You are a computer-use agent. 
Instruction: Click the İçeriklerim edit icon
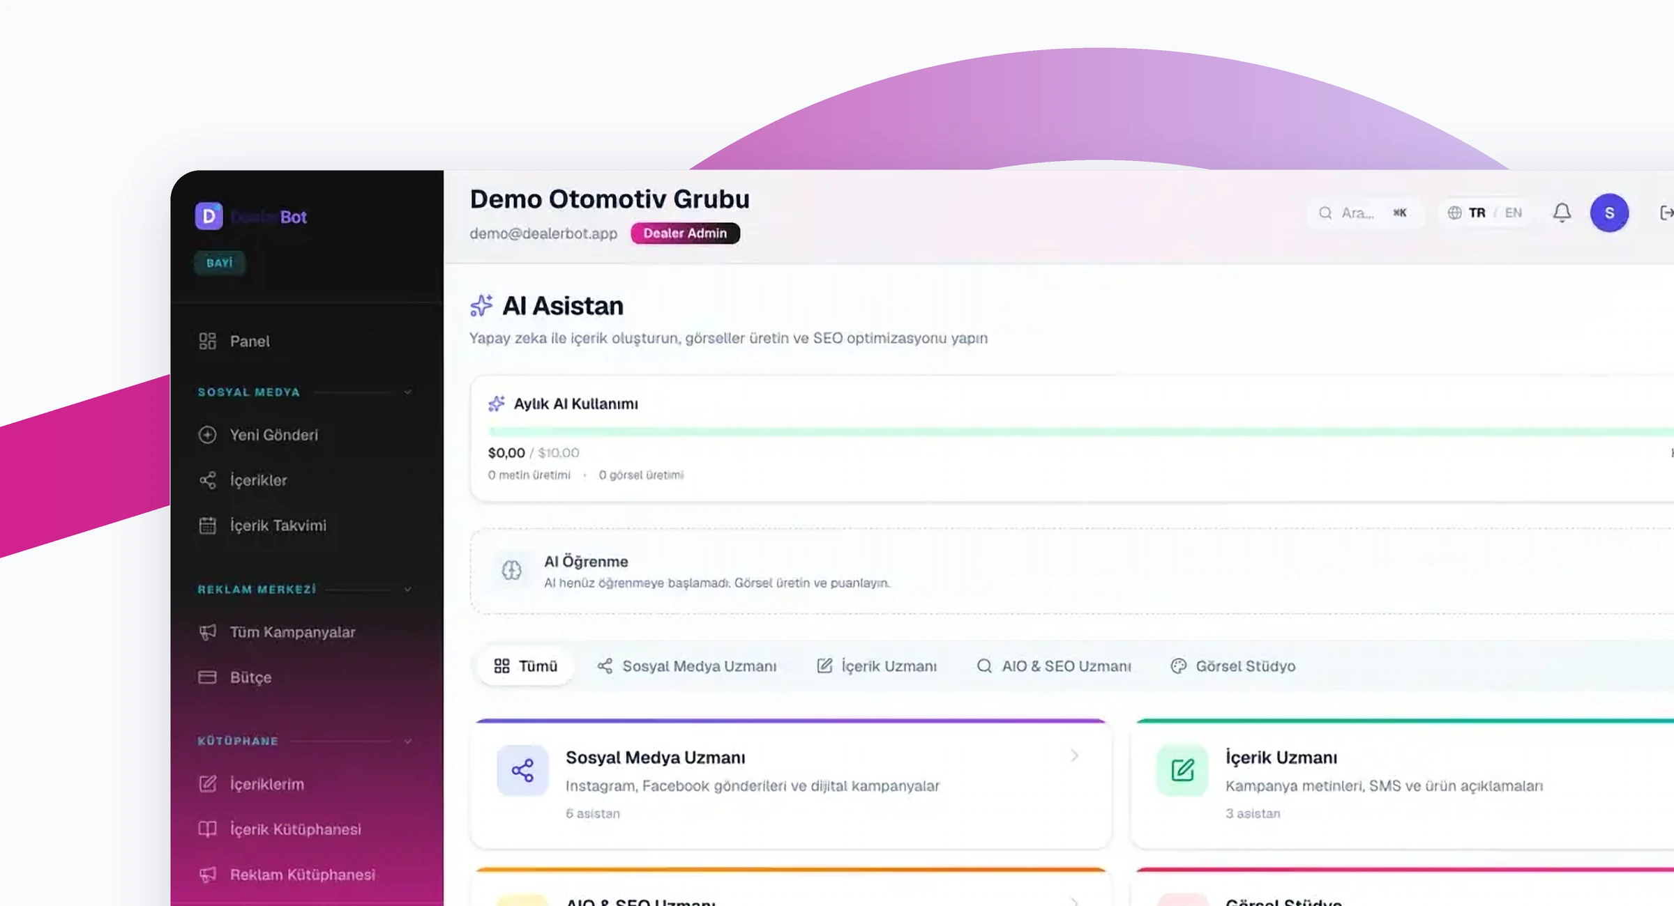click(207, 784)
